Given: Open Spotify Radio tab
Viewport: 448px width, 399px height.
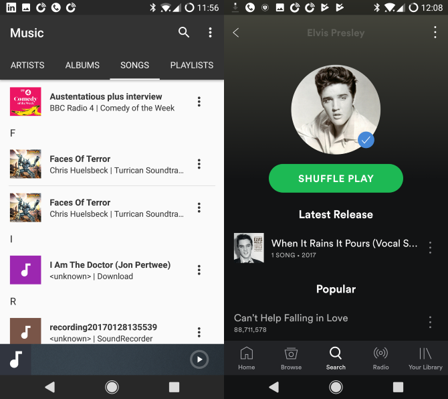Looking at the screenshot, I should (380, 358).
